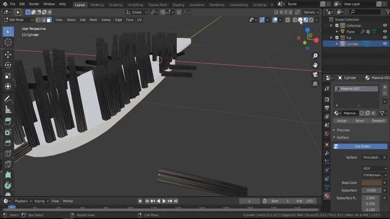The image size is (390, 219).
Task: Select the Inset Faces tool
Action: (x=8, y=132)
